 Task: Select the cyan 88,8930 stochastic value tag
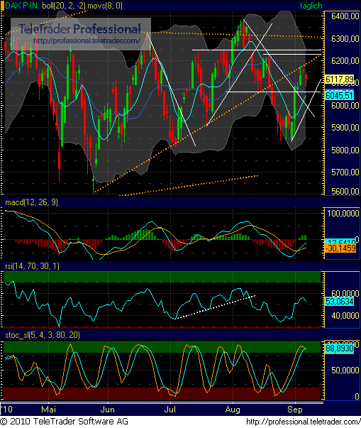coord(340,349)
